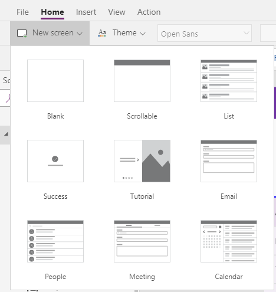This screenshot has width=276, height=292.
Task: Click the List label
Action: point(229,116)
